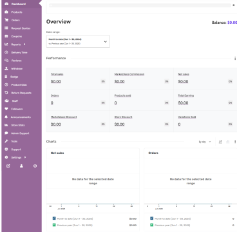Dismiss the top notice with X
Image resolution: width=237 pixels, height=232 pixels.
(x=234, y=5)
